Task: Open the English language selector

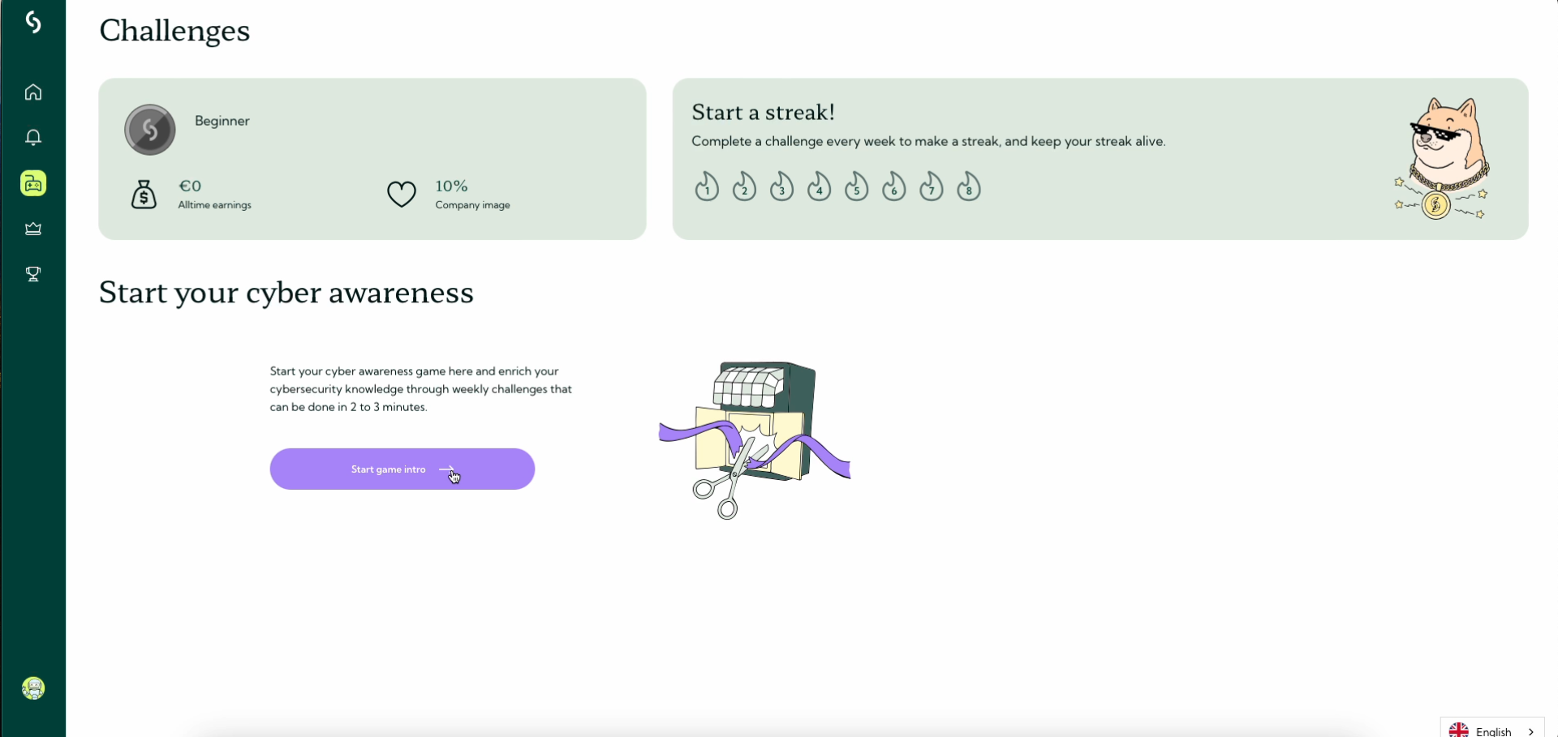Action: click(x=1492, y=730)
